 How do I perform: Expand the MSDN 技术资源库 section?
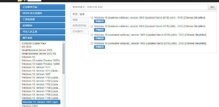tap(43, 13)
